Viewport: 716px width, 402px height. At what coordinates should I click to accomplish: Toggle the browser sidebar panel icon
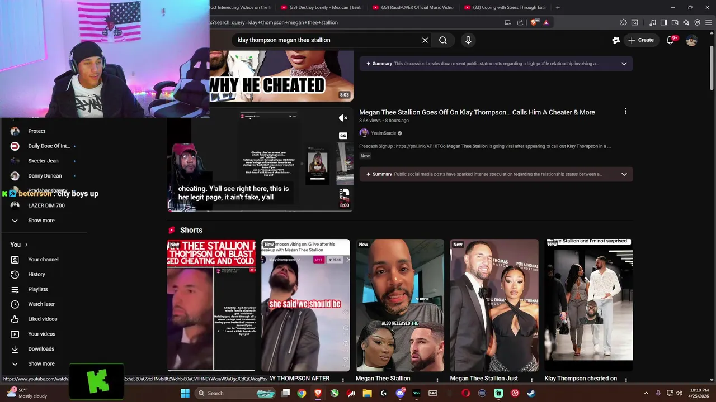coord(663,22)
